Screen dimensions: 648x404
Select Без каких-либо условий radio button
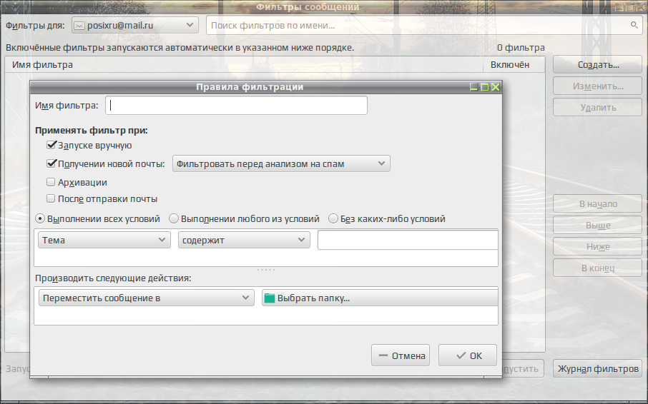point(333,218)
